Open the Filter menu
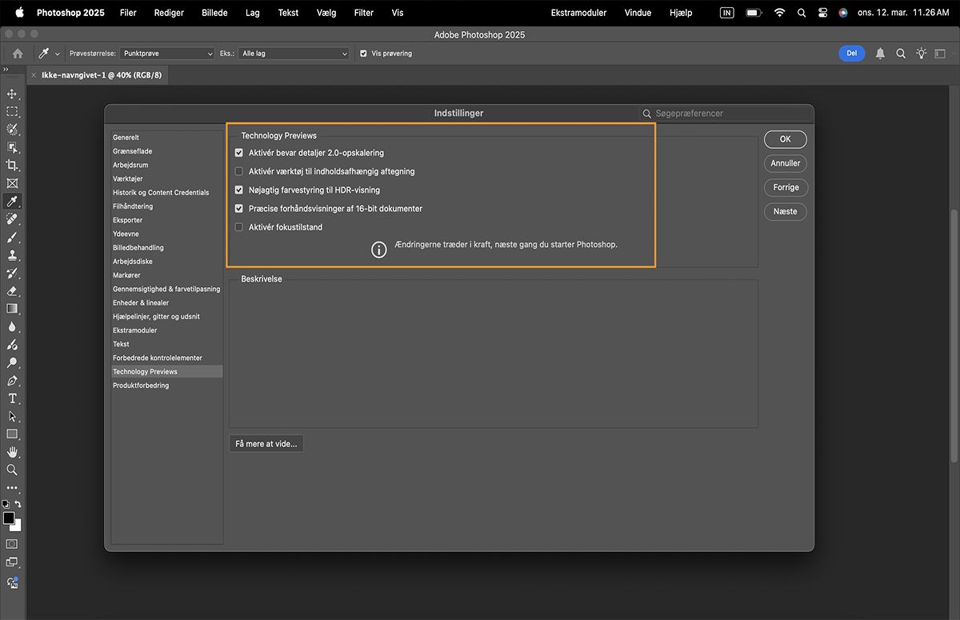The height and width of the screenshot is (620, 960). (363, 13)
